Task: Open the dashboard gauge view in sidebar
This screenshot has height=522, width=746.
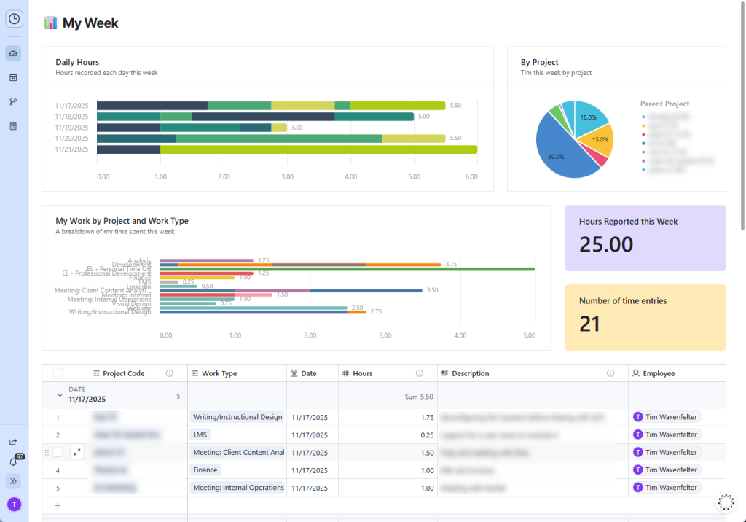Action: pos(13,53)
